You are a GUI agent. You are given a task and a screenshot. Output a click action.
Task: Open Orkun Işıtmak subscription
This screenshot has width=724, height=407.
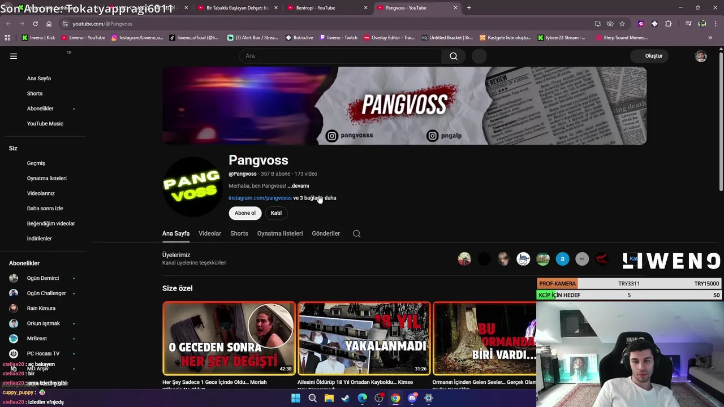pos(44,323)
